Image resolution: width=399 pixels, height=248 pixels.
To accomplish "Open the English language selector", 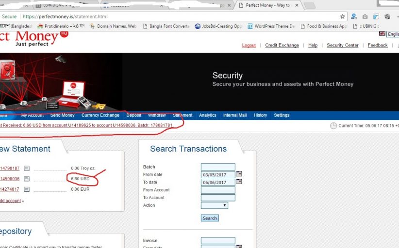I will 393,34.
